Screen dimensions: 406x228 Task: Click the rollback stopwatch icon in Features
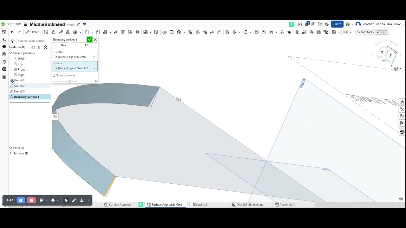pyautogui.click(x=45, y=47)
